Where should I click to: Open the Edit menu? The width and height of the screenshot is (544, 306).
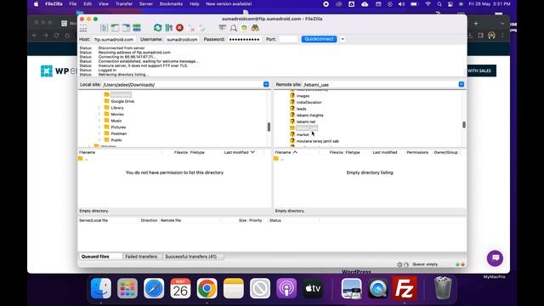tap(88, 3)
